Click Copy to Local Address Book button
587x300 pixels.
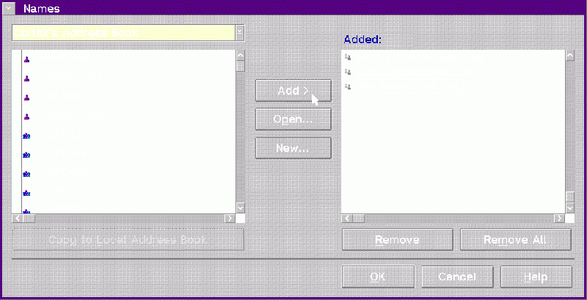coord(128,239)
